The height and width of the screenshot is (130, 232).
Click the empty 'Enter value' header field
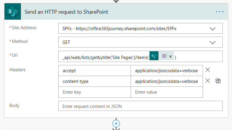point(167,92)
